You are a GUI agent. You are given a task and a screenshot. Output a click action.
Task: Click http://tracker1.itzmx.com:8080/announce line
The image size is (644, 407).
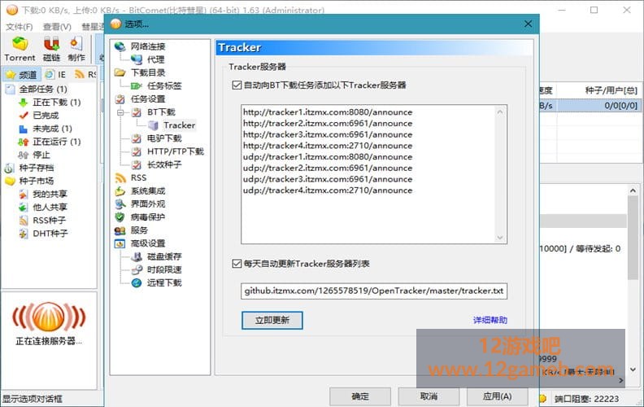pos(328,112)
